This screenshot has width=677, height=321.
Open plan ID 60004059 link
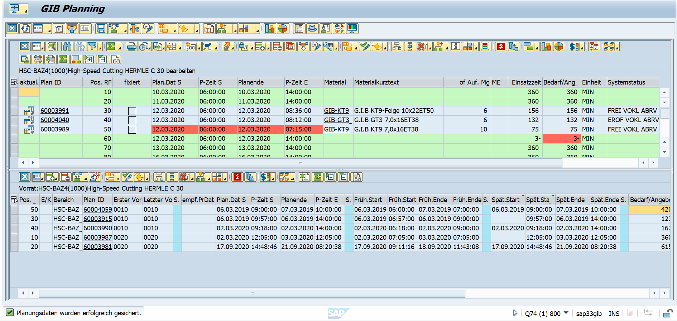coord(97,210)
